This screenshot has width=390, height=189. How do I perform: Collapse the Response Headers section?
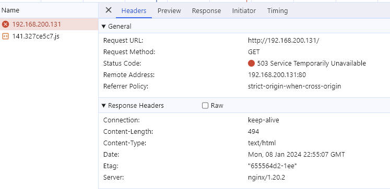(x=104, y=106)
